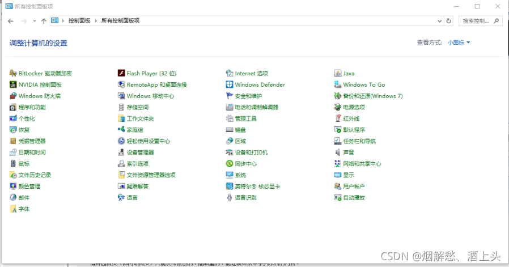This screenshot has width=509, height=267.
Task: Open the 疑难解答 icon
Action: [x=121, y=186]
